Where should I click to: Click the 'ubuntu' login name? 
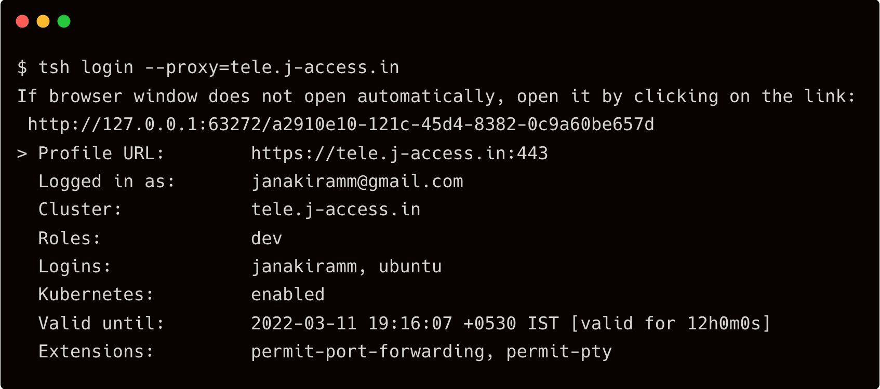pyautogui.click(x=410, y=267)
